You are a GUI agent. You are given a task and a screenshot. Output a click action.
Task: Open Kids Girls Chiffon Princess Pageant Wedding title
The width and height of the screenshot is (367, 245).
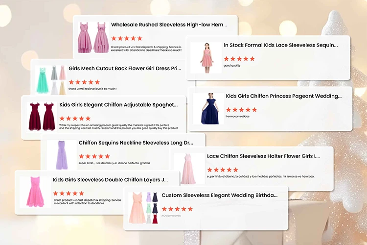click(283, 96)
